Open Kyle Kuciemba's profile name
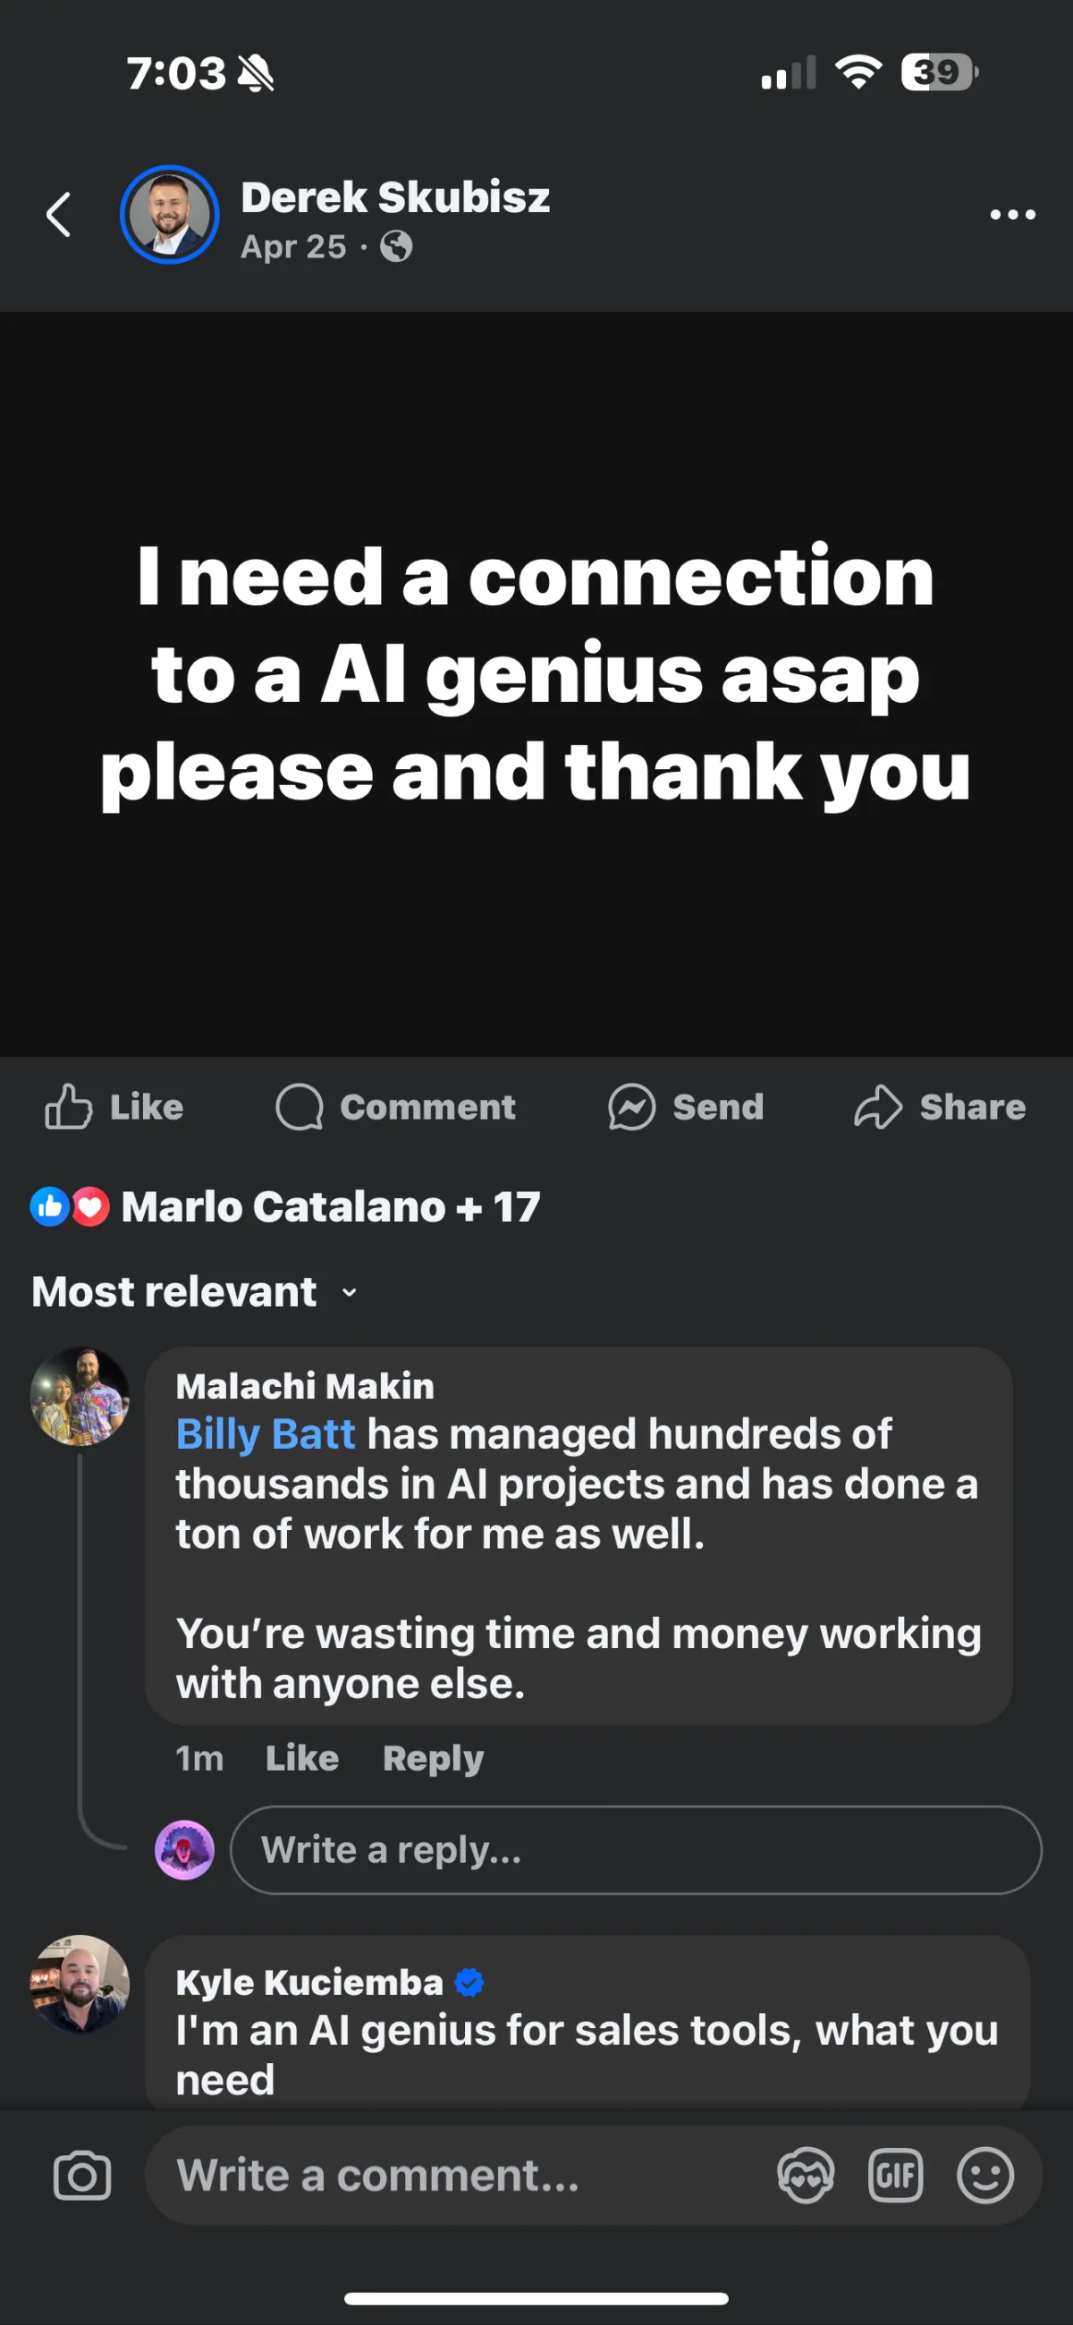Screen dimensions: 1073x2325 tap(309, 1982)
